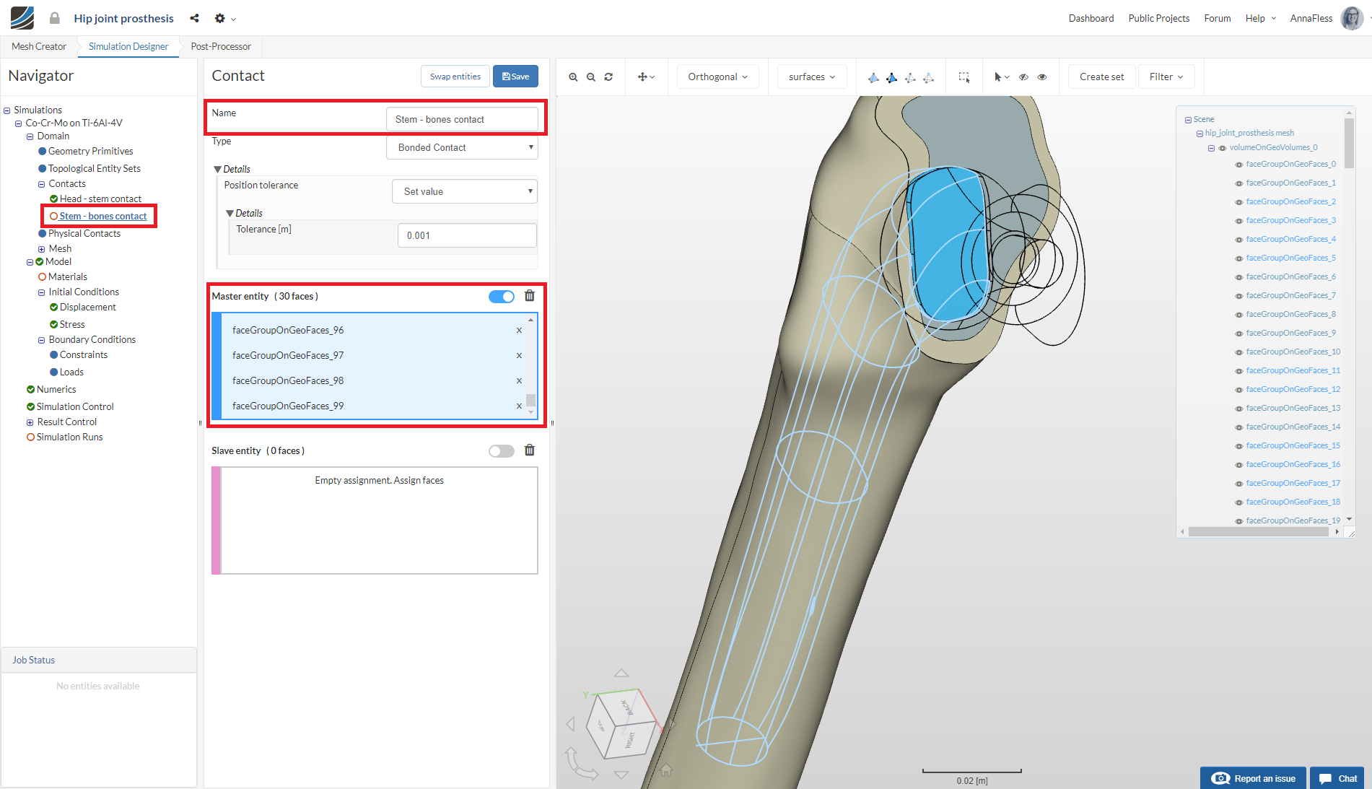The width and height of the screenshot is (1372, 789).
Task: Toggle visibility of faceGroupOnGeoFaces_17
Action: tap(1239, 484)
